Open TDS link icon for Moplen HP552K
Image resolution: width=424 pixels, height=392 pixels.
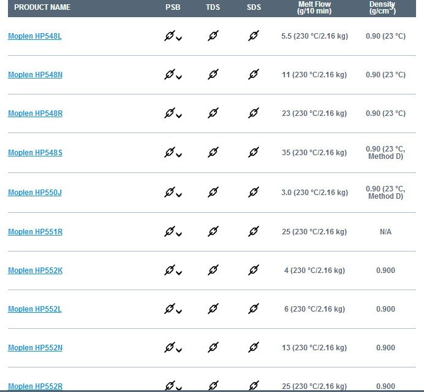pyautogui.click(x=213, y=270)
